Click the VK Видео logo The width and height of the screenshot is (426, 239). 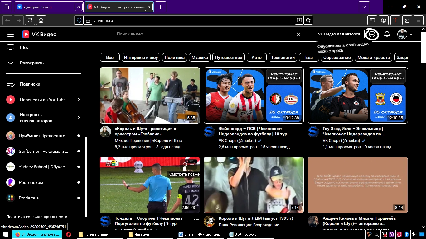39,34
